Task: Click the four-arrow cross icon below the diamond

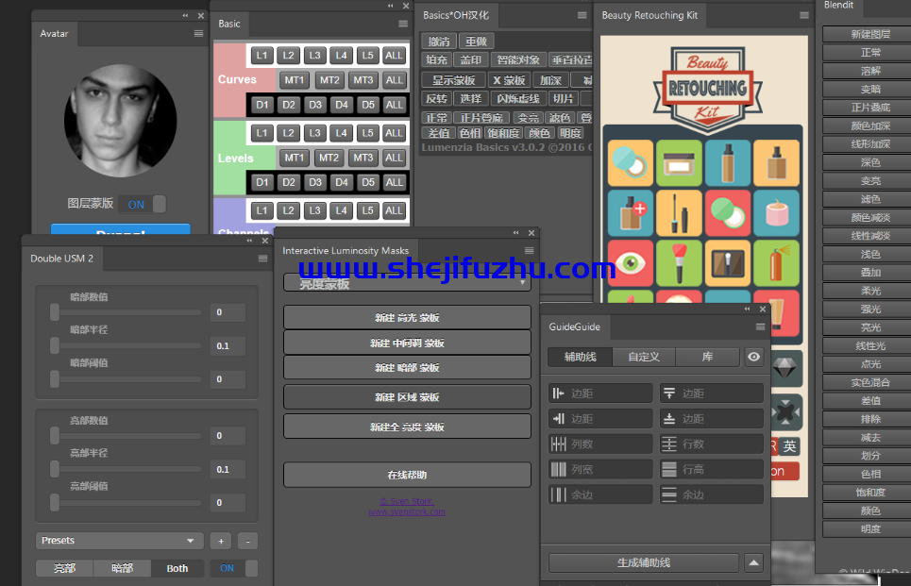Action: click(x=786, y=412)
